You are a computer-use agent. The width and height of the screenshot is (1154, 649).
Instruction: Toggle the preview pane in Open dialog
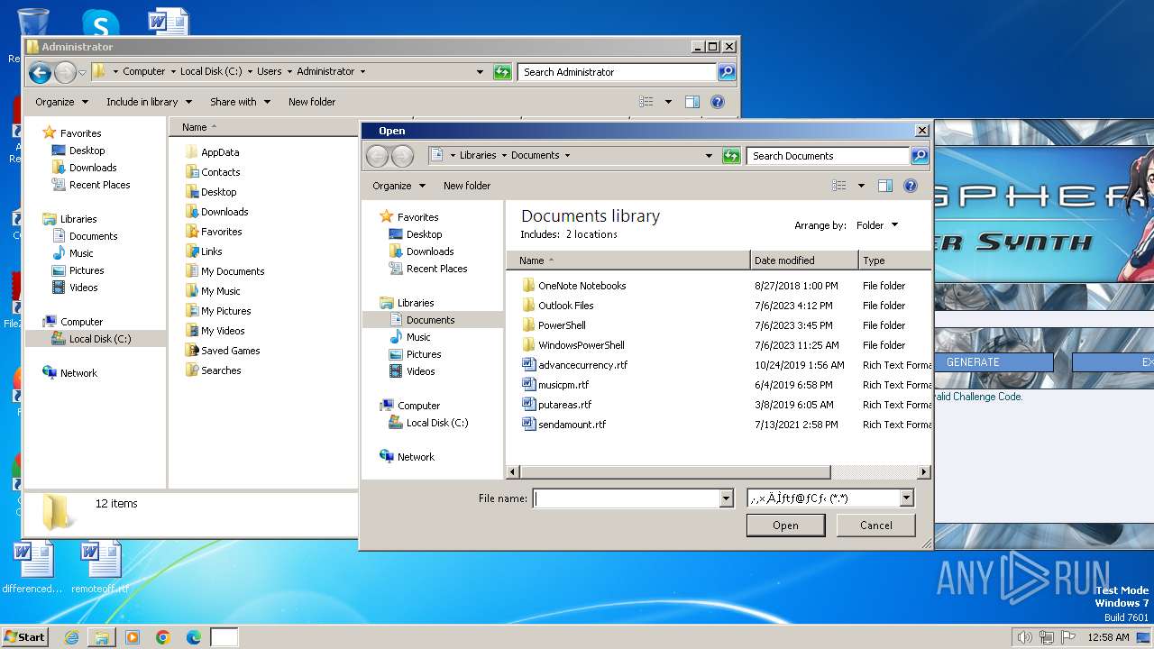[885, 186]
